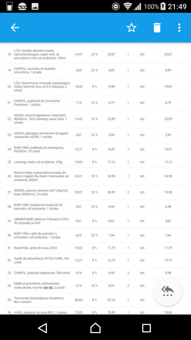Tap the floating reply-all button

tap(167, 291)
